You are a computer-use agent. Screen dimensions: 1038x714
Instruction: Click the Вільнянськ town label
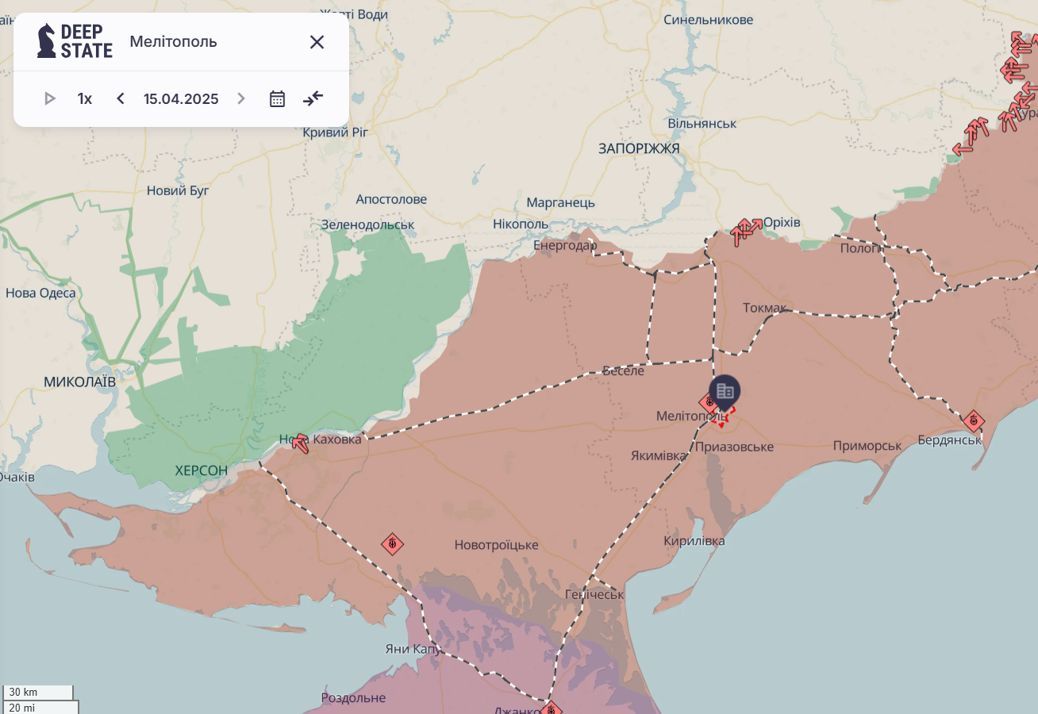point(702,124)
